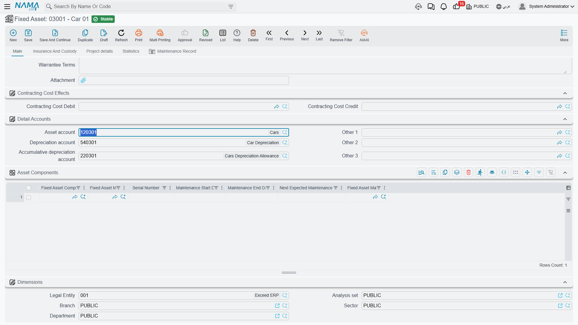Open the chat messages icon
Viewport: 578px width, 325px height.
coord(431,7)
